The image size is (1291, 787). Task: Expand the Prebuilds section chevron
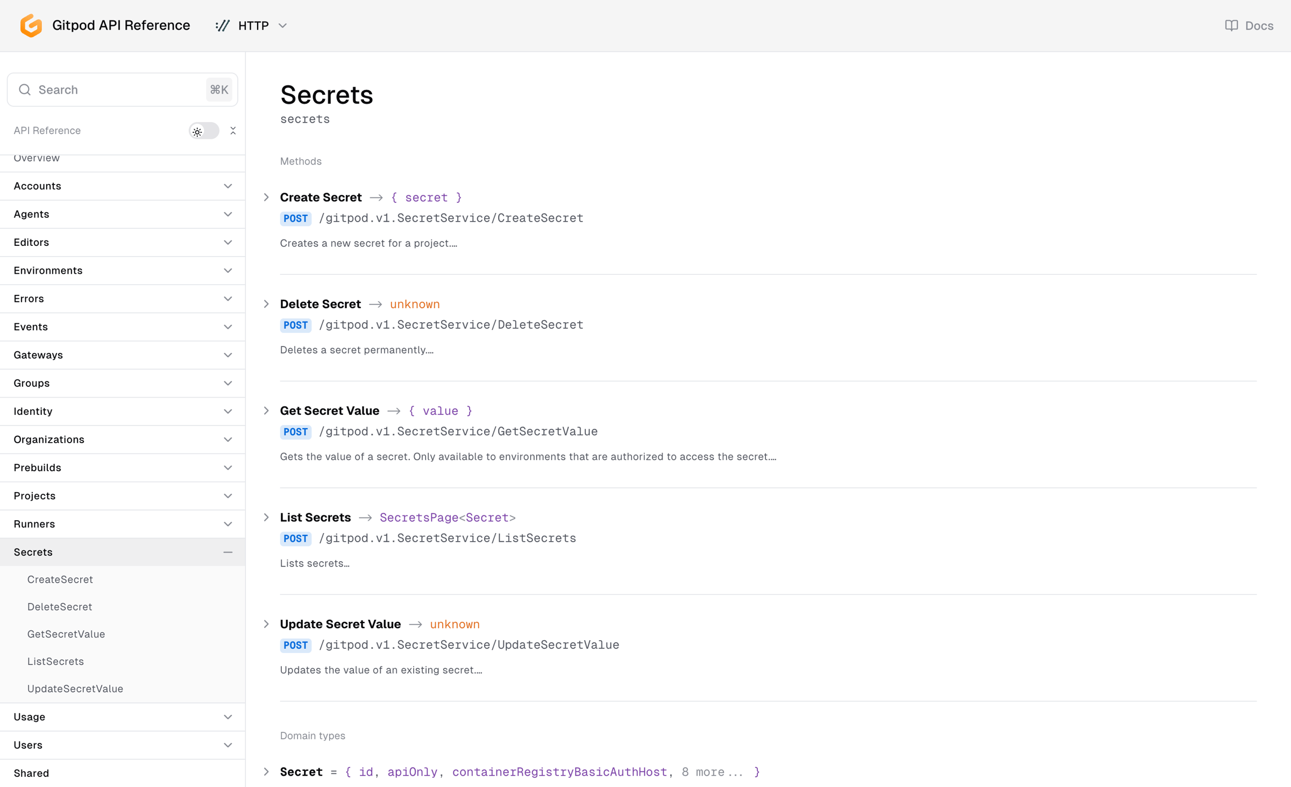[228, 467]
